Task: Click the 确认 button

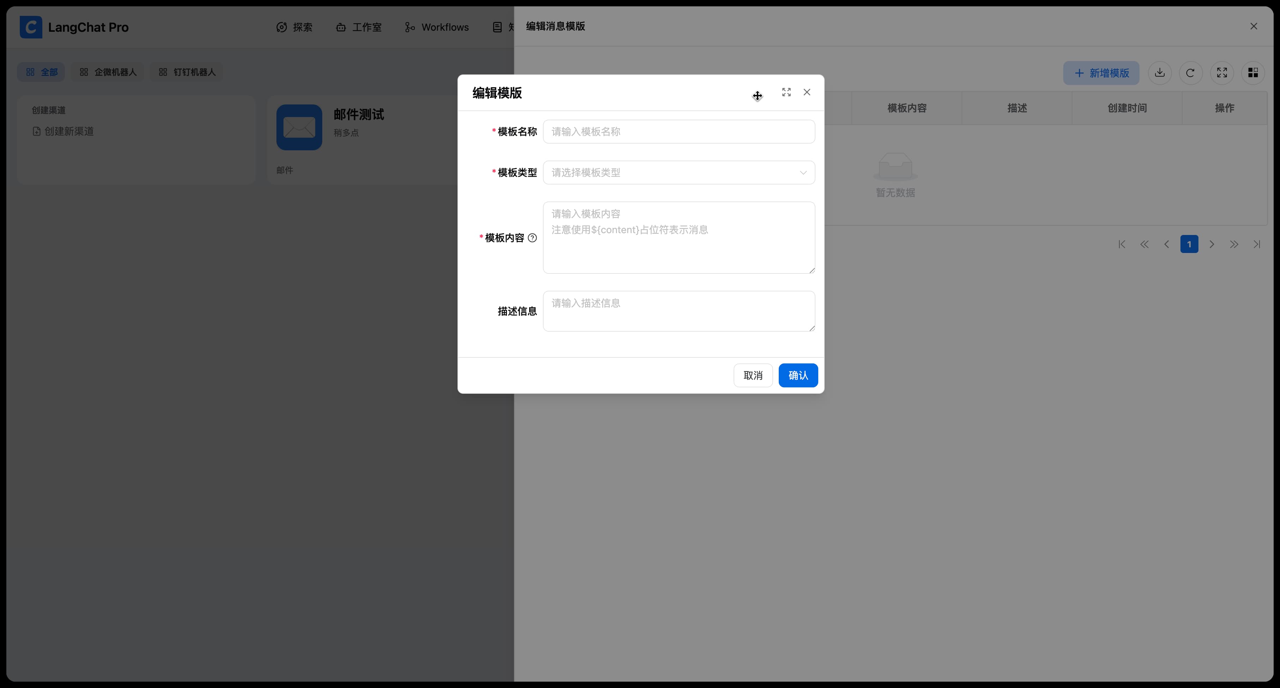Action: tap(798, 375)
